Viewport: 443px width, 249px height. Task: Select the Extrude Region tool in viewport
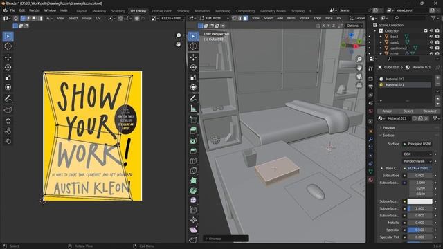pos(193,131)
